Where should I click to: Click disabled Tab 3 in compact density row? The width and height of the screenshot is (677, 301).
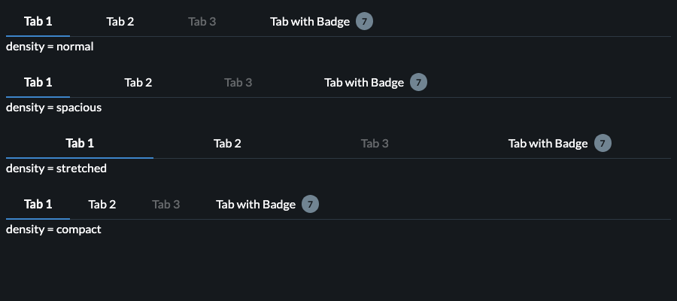point(165,204)
